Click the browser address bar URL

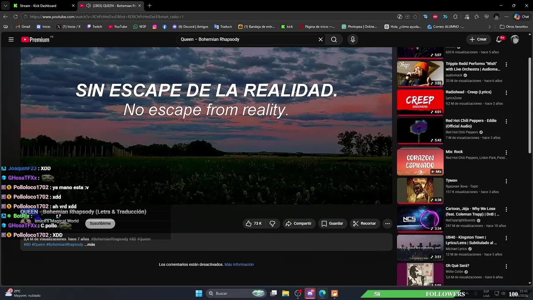pos(107,17)
